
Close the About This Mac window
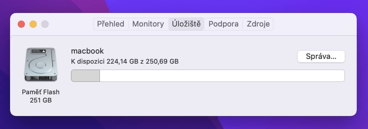(x=21, y=24)
